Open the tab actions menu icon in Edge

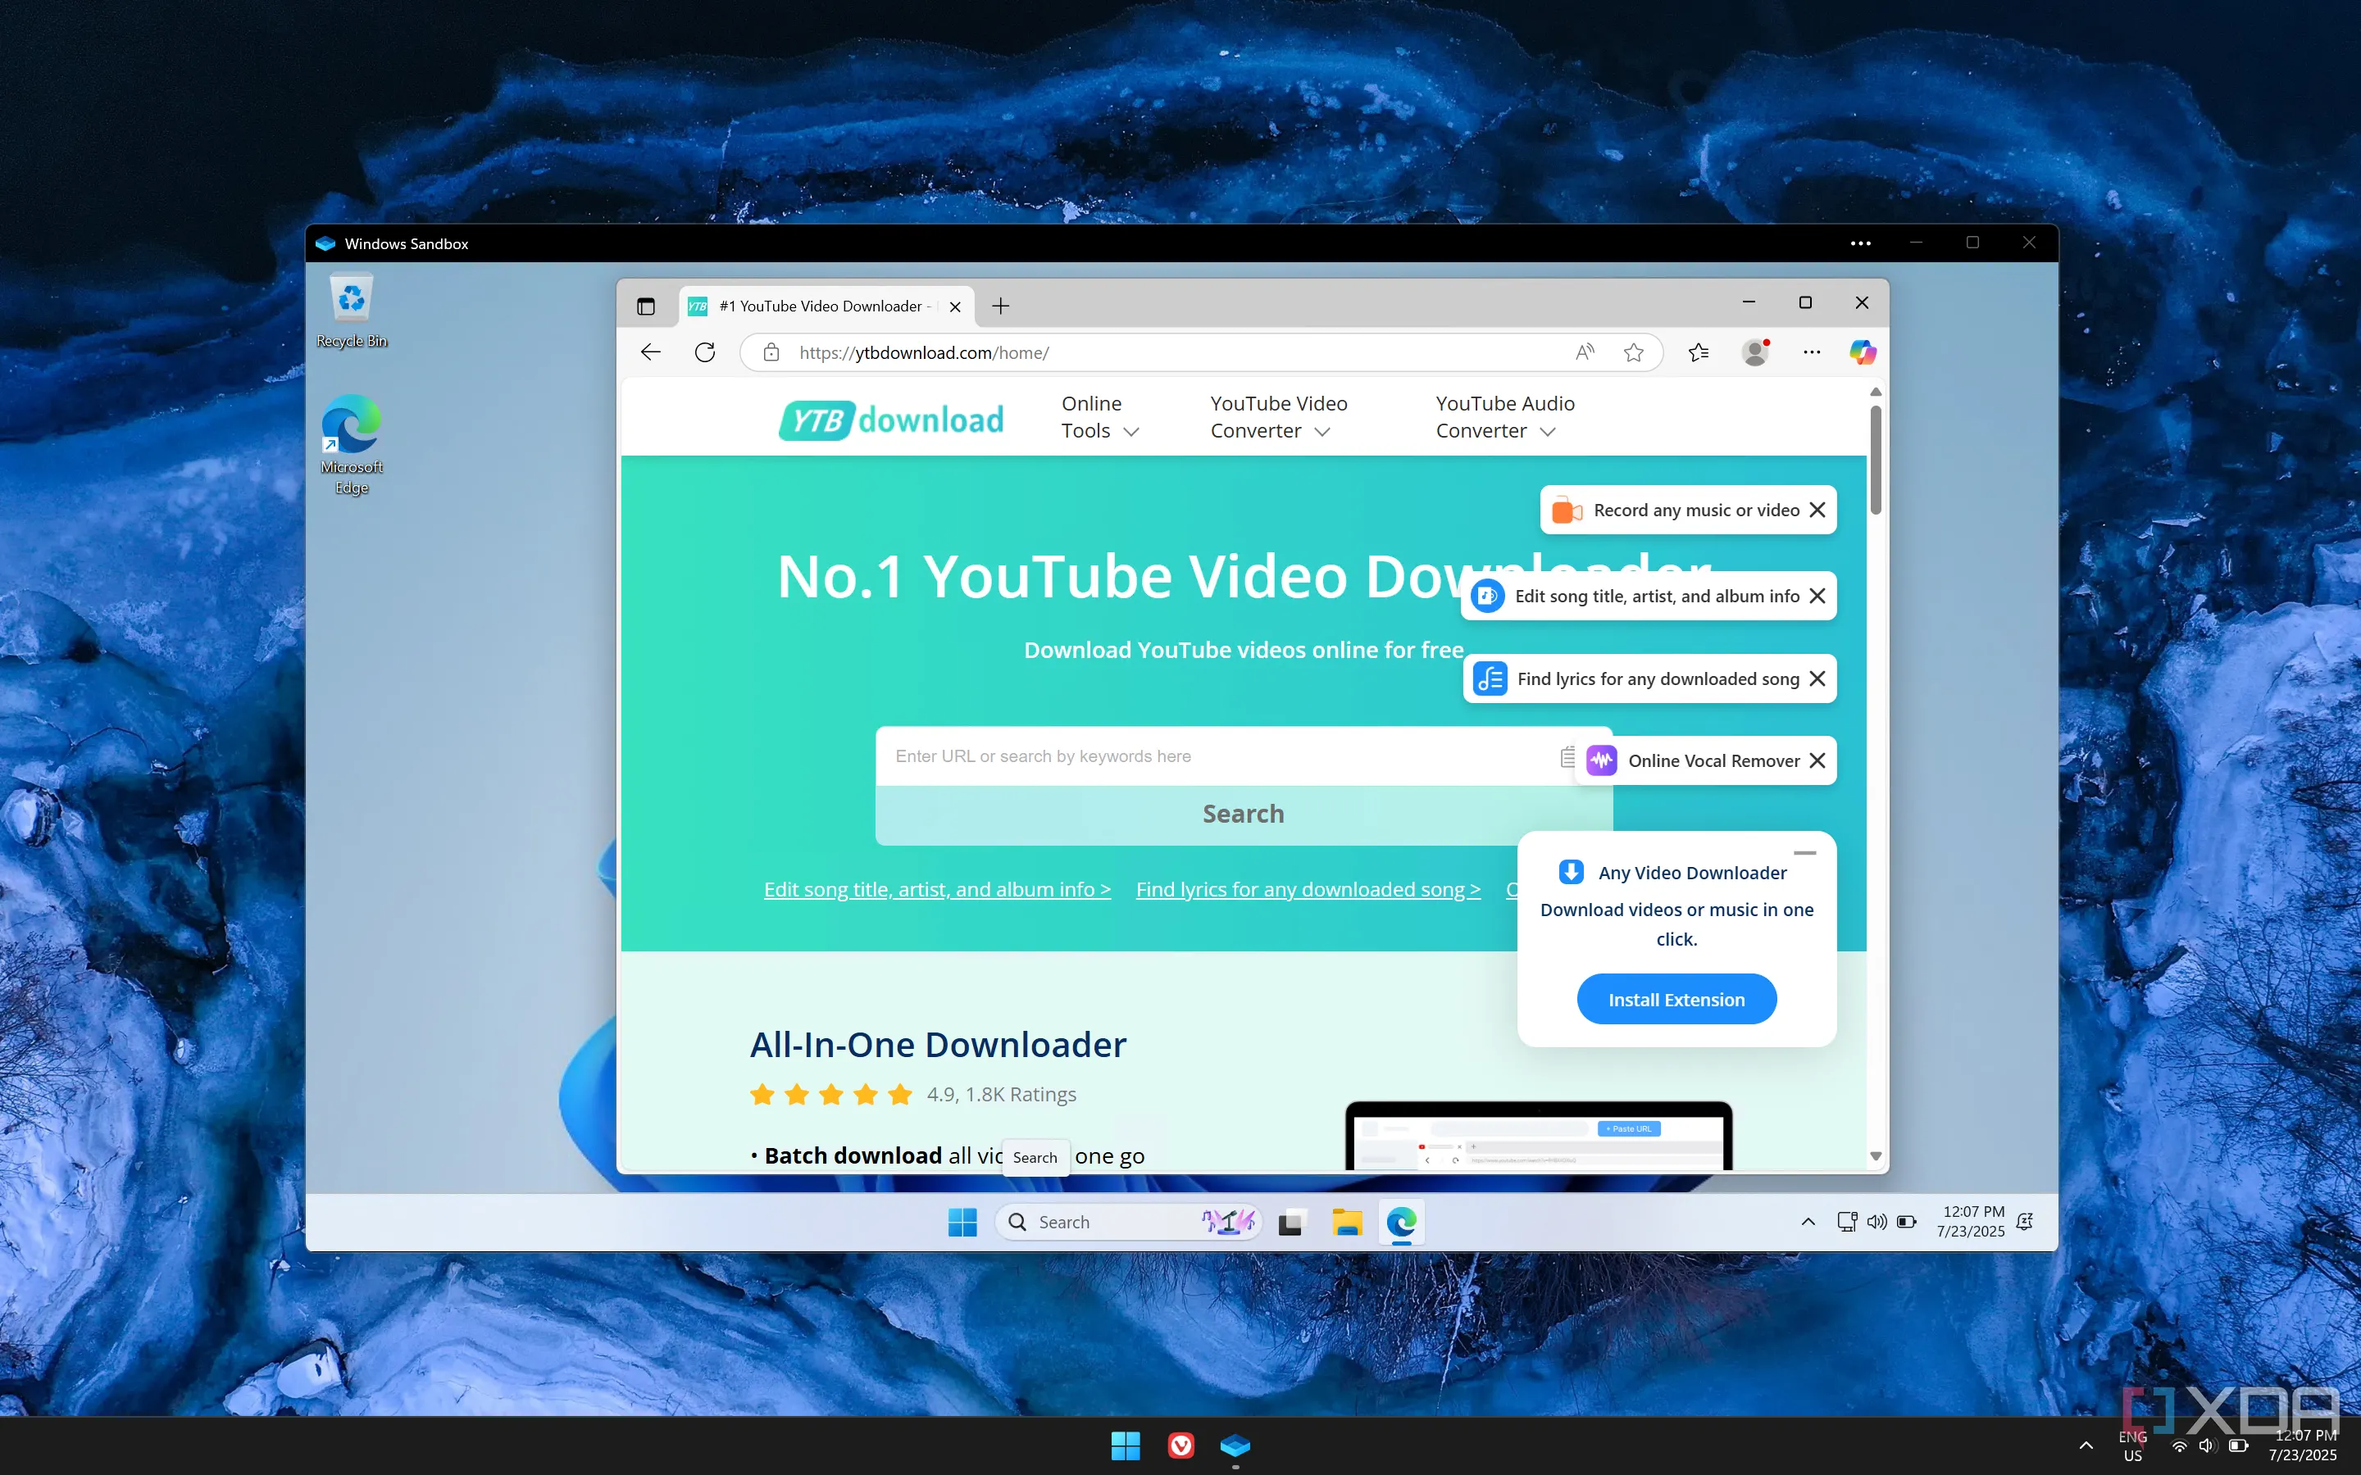point(646,306)
